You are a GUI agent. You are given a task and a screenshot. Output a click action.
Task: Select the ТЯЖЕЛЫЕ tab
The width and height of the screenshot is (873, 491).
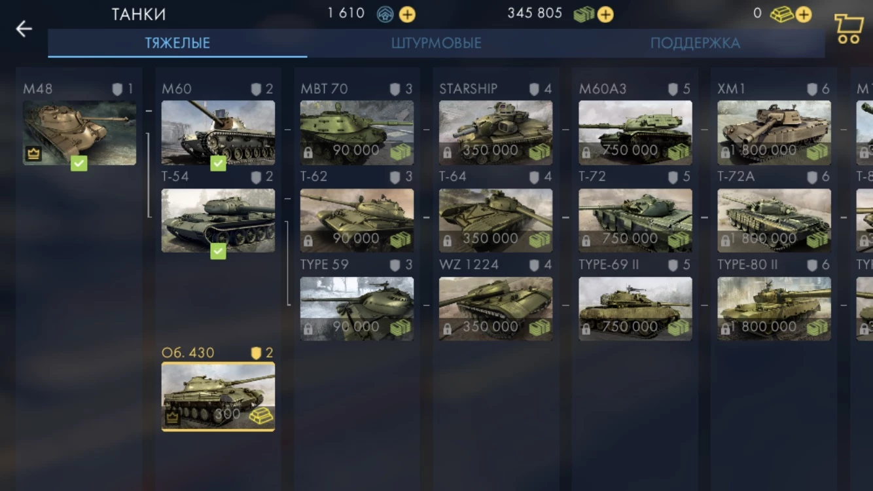pyautogui.click(x=177, y=43)
